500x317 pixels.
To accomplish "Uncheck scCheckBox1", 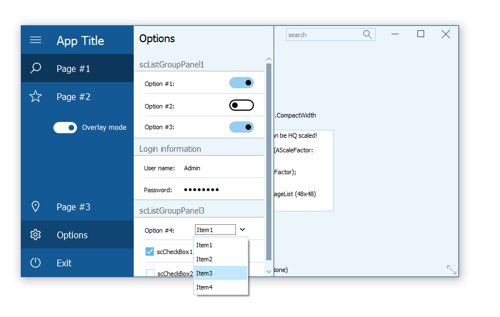I will [x=149, y=252].
